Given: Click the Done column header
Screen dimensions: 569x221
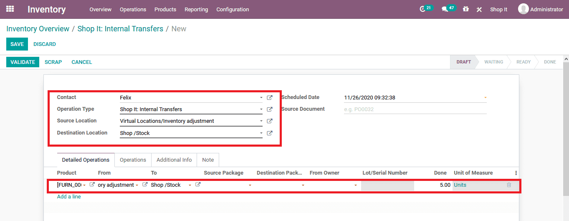Looking at the screenshot, I should click(x=440, y=173).
